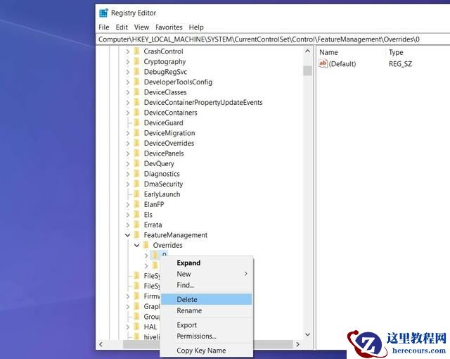Click the Diagnostics folder icon
Image resolution: width=450 pixels, height=359 pixels.
pyautogui.click(x=137, y=174)
